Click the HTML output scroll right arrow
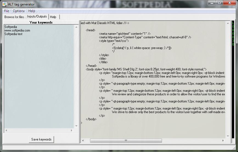 tap(223, 141)
